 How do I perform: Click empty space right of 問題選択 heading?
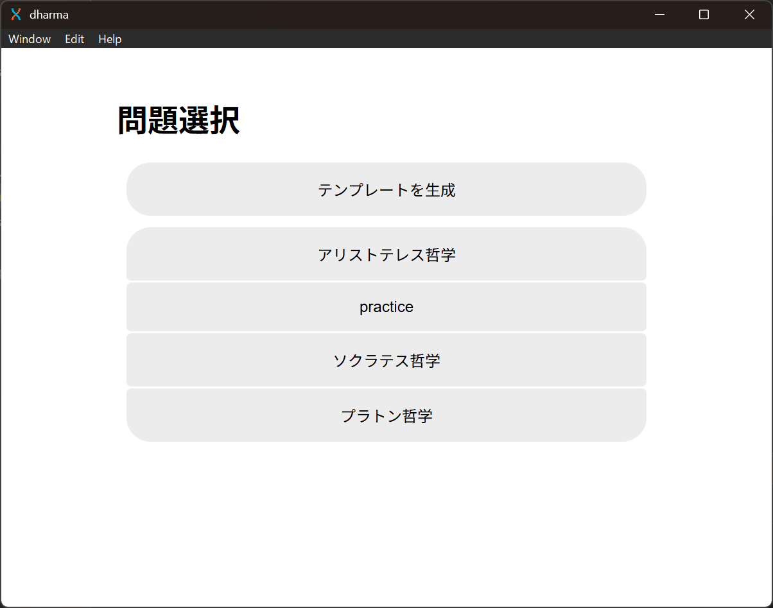(449, 121)
